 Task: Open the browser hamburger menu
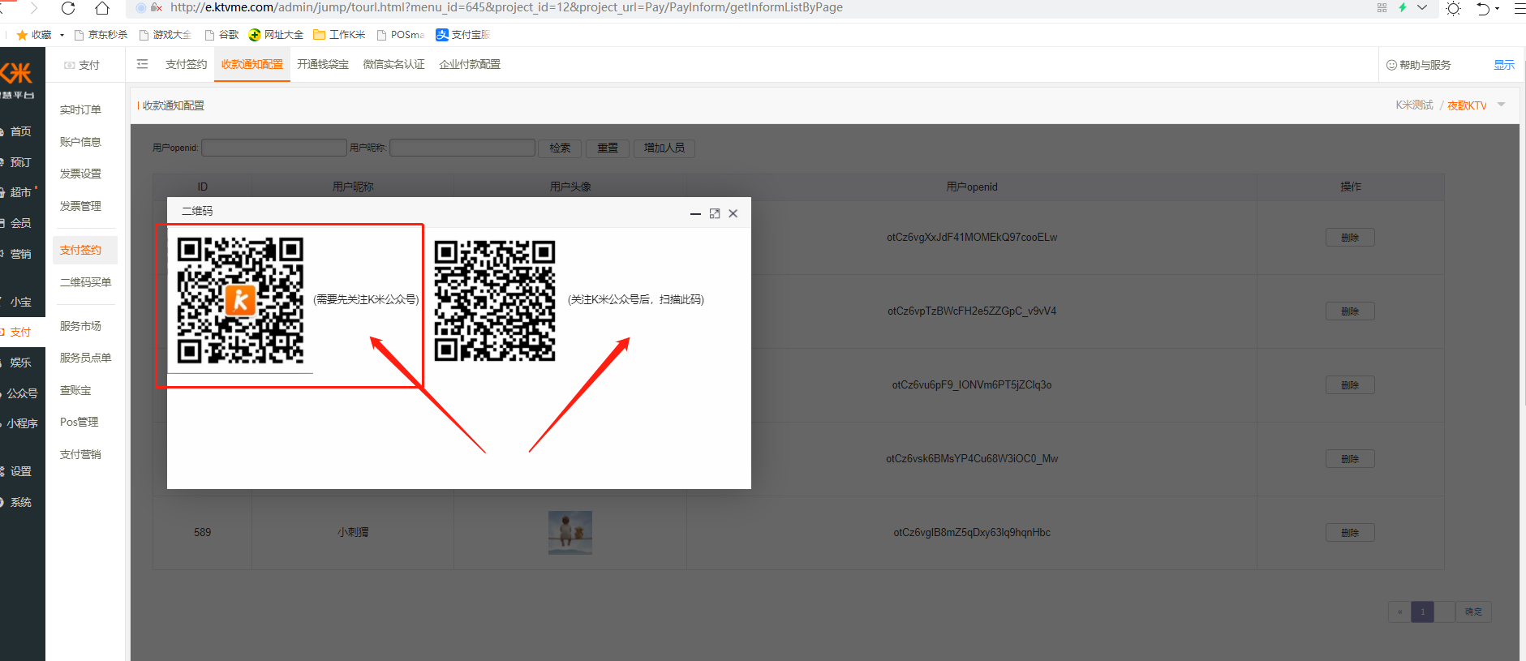[1520, 8]
